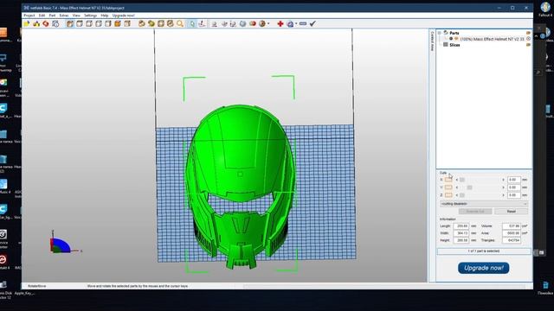Open the Part menu
Viewport: 554px width, 311px height.
coord(52,16)
